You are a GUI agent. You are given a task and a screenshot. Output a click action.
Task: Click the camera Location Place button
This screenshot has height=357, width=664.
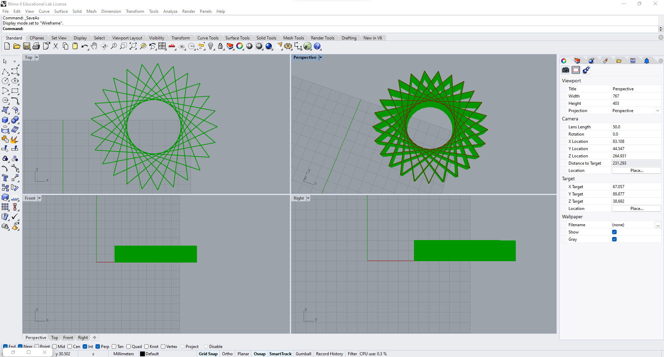click(x=636, y=171)
